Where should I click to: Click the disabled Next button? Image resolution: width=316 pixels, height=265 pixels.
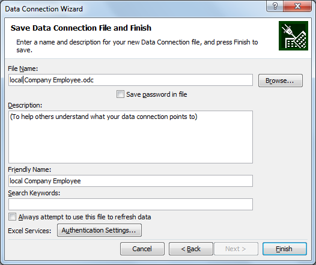click(236, 249)
